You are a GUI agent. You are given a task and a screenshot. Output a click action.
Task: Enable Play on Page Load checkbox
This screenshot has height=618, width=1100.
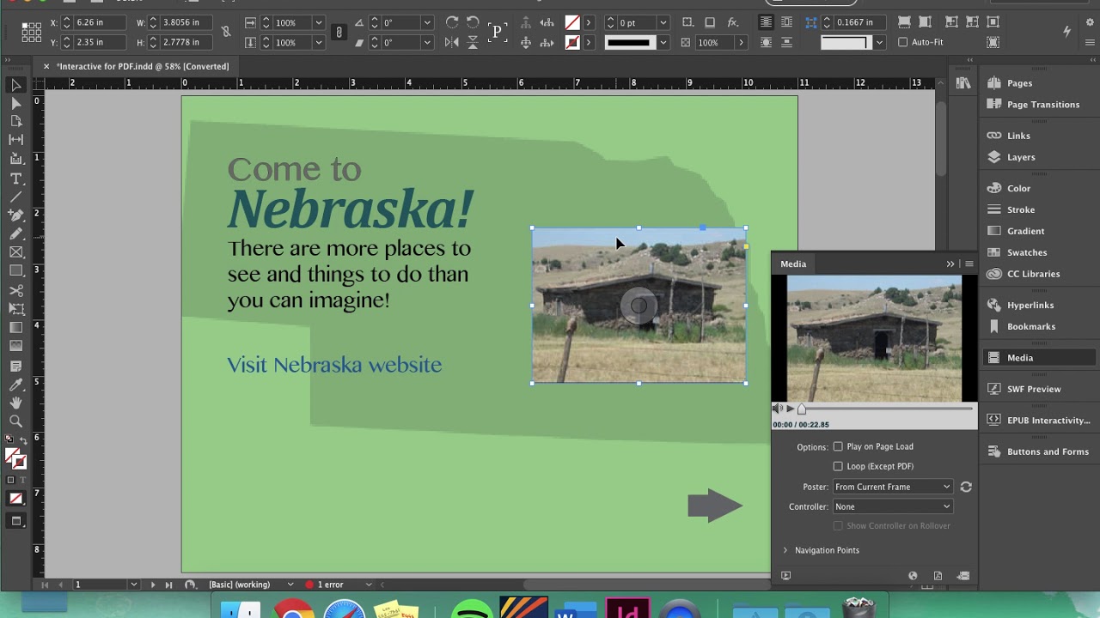pyautogui.click(x=838, y=446)
